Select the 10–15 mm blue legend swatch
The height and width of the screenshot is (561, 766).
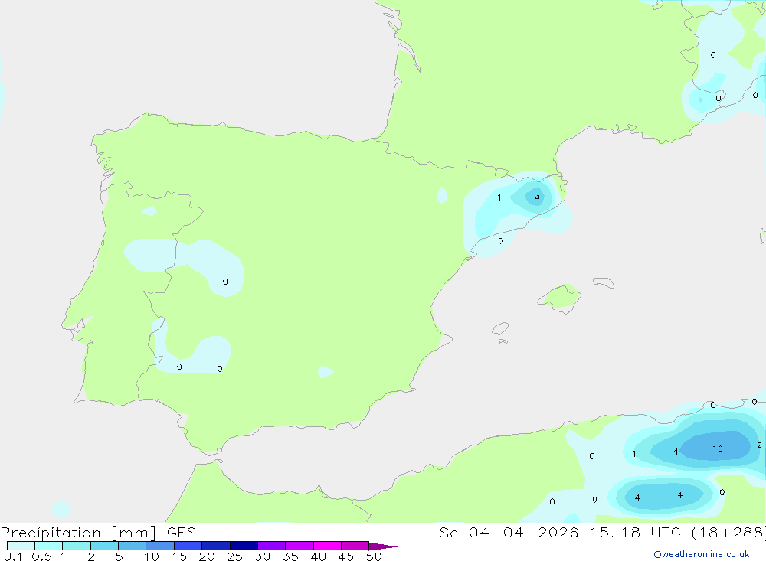160,546
